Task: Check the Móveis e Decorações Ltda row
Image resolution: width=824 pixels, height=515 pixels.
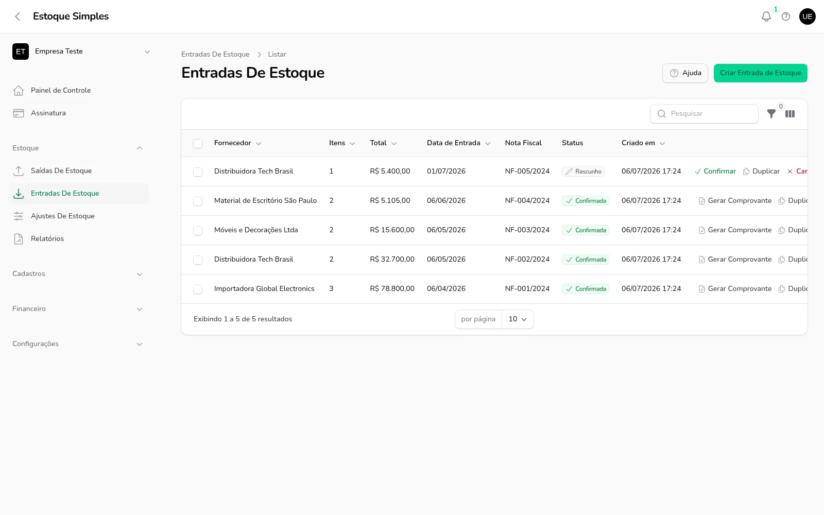Action: 198,231
